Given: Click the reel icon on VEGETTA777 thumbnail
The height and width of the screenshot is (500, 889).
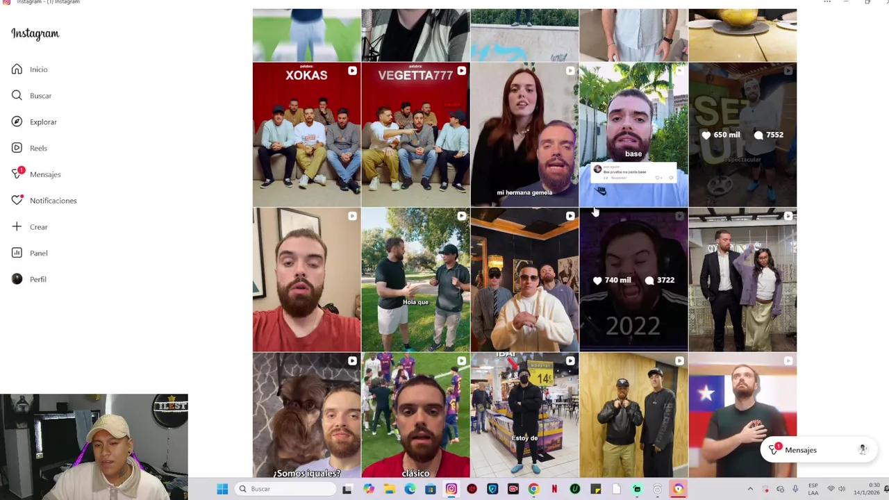Looking at the screenshot, I should [x=461, y=71].
